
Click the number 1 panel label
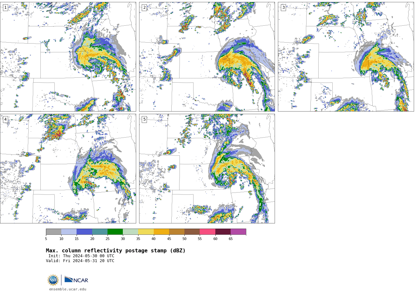5,7
